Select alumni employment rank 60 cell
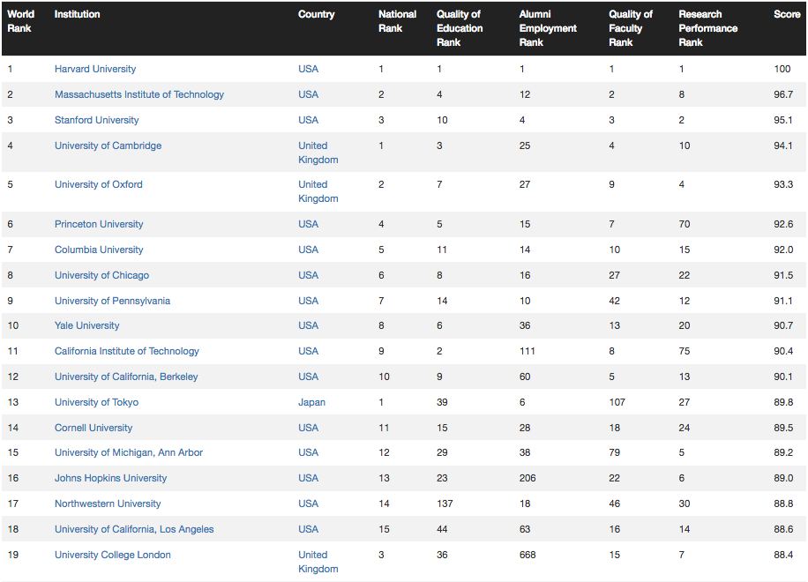The image size is (808, 582). 525,377
